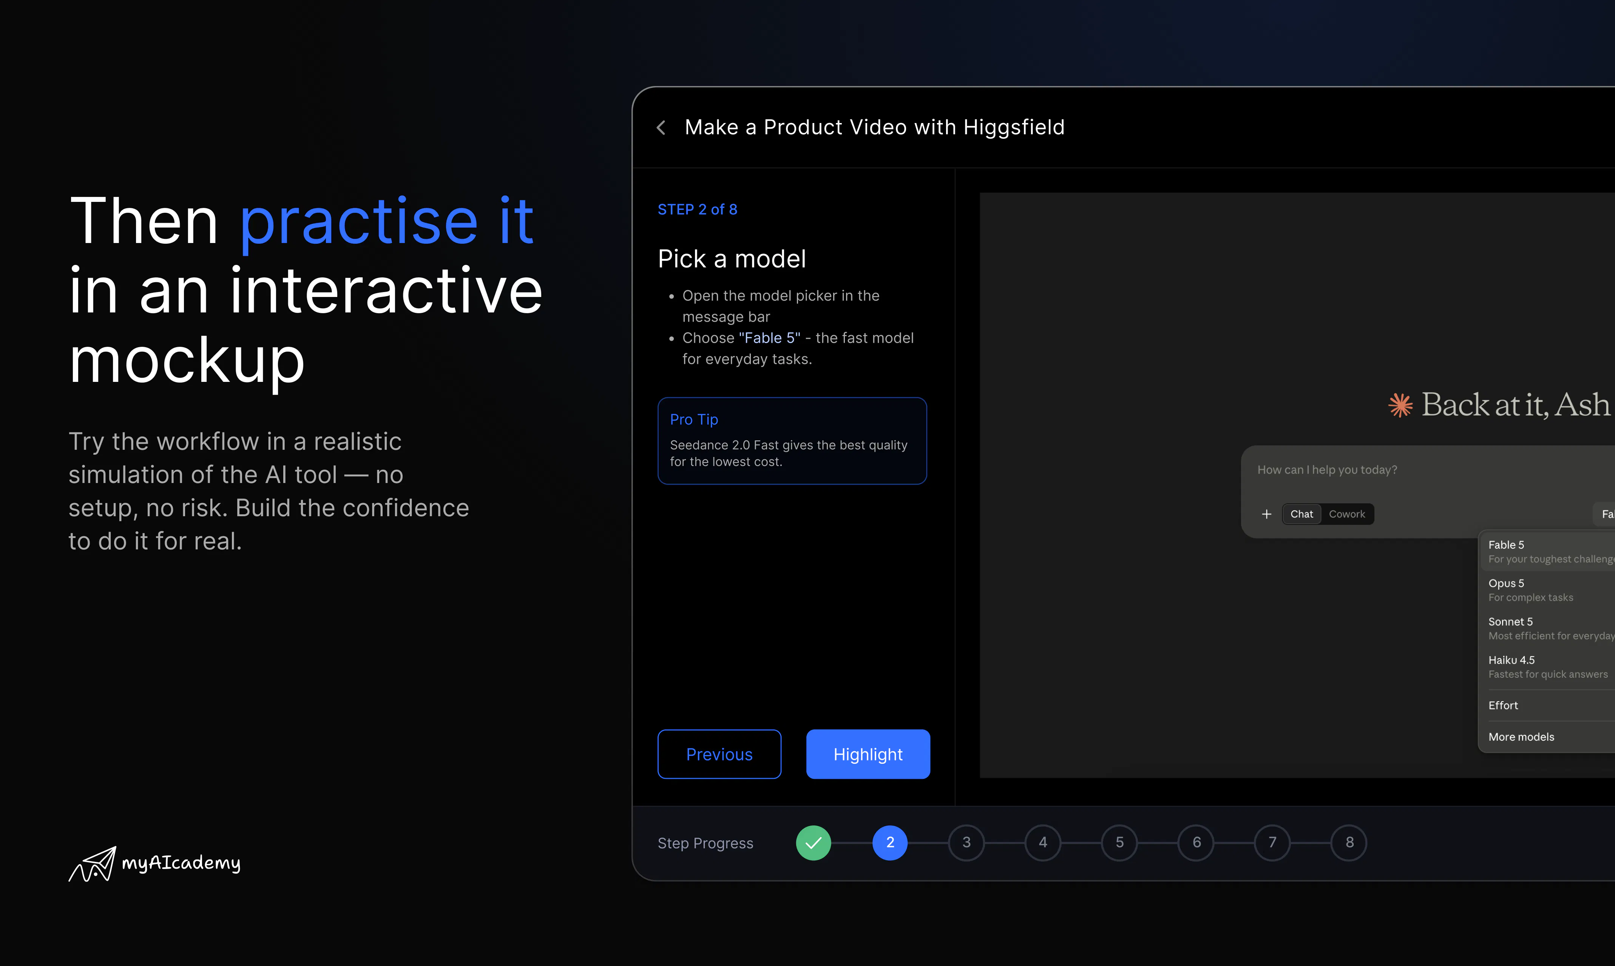Jump to step 2 in Step Progress

pos(890,843)
